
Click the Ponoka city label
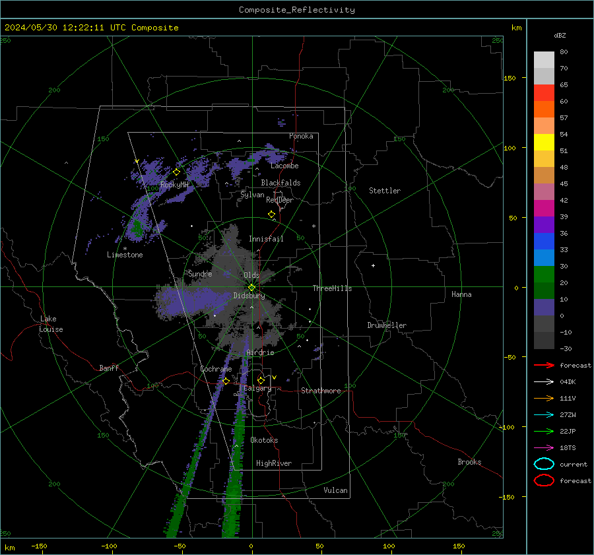click(x=301, y=136)
